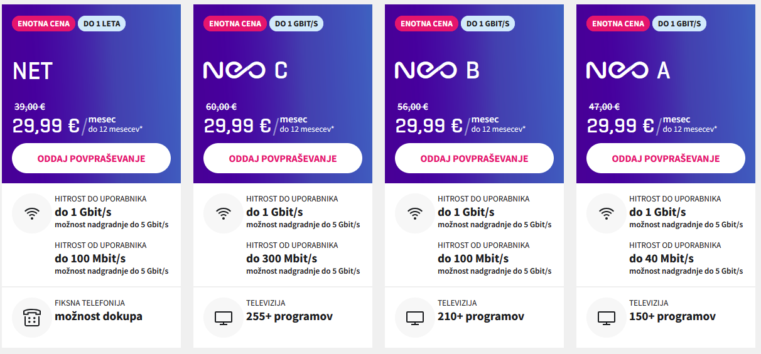Screen dimensions: 761x354
Task: Click the NET package title
Action: (x=33, y=71)
